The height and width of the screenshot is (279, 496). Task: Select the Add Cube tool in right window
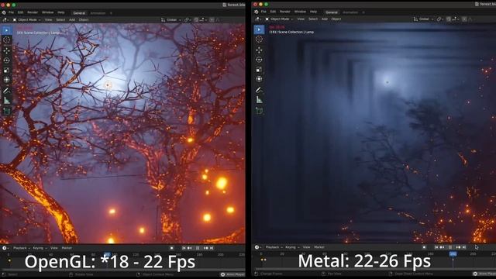pyautogui.click(x=259, y=111)
